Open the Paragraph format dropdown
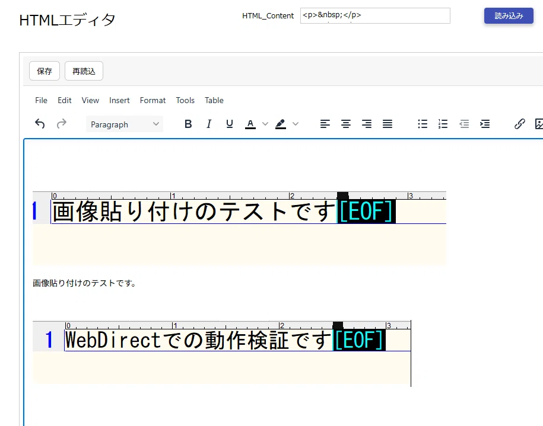Screen dimensions: 543x426 pyautogui.click(x=125, y=124)
